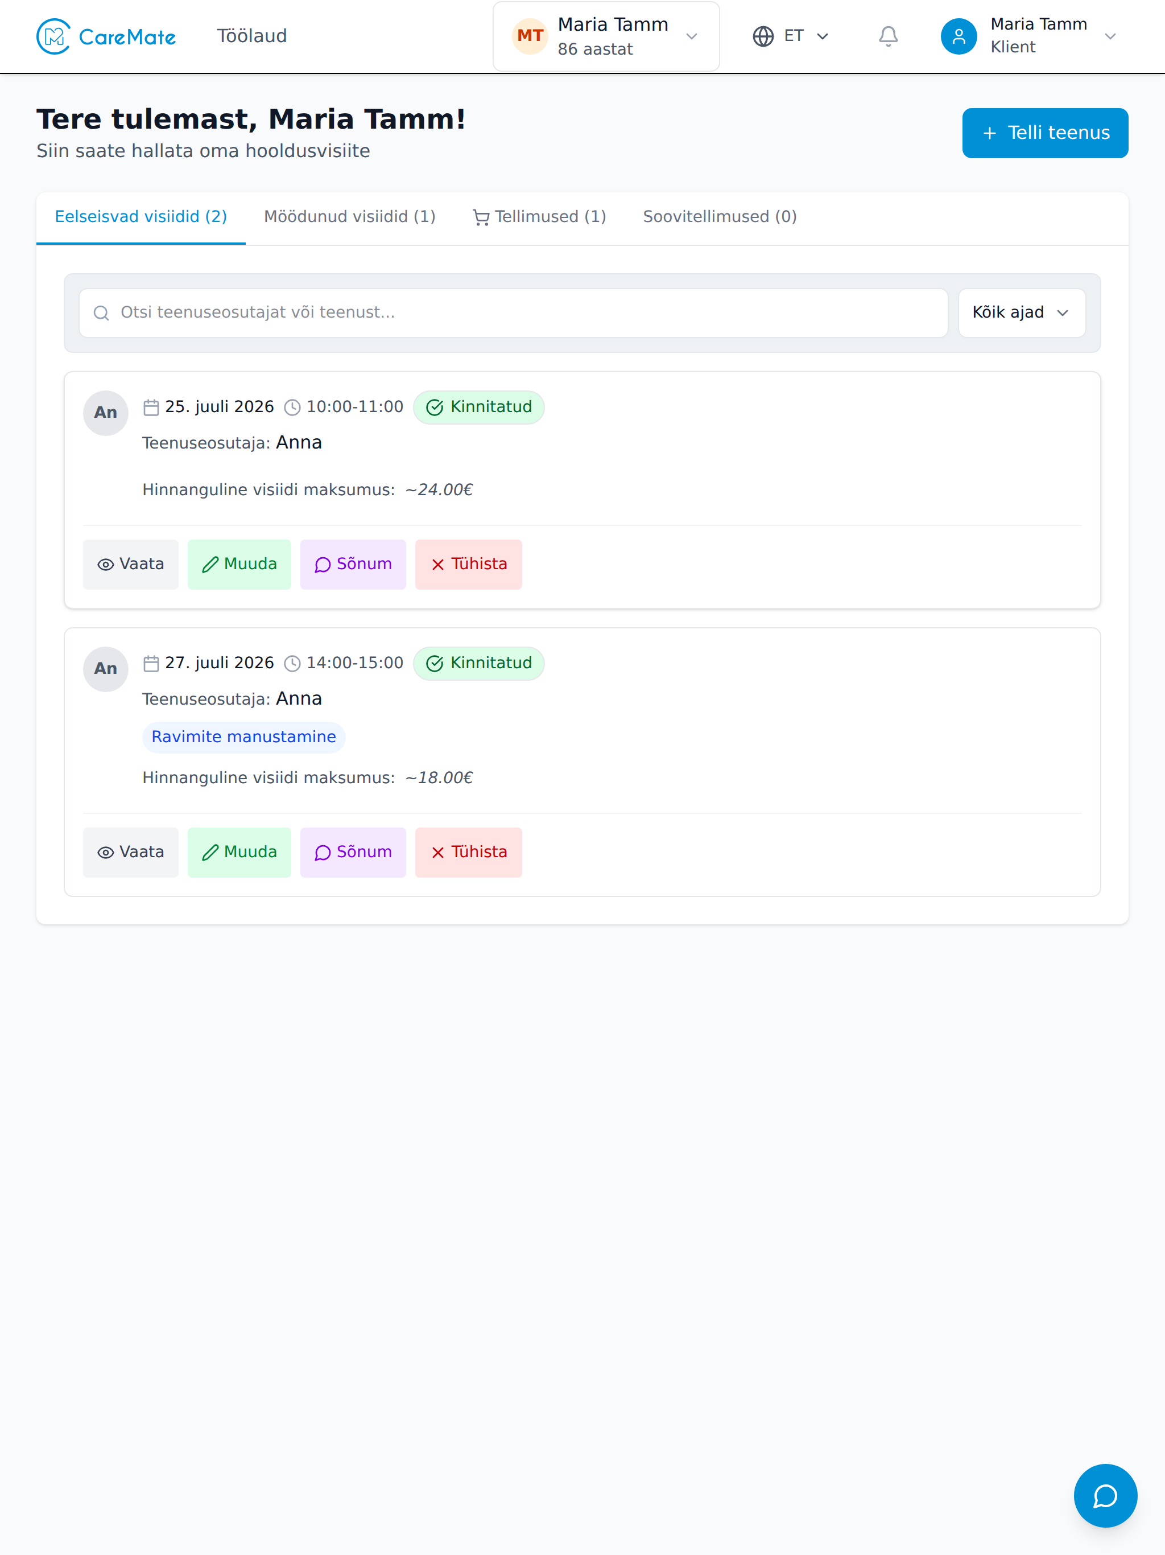Click An avatar on 27. juuli visit
The image size is (1165, 1555).
click(x=105, y=669)
